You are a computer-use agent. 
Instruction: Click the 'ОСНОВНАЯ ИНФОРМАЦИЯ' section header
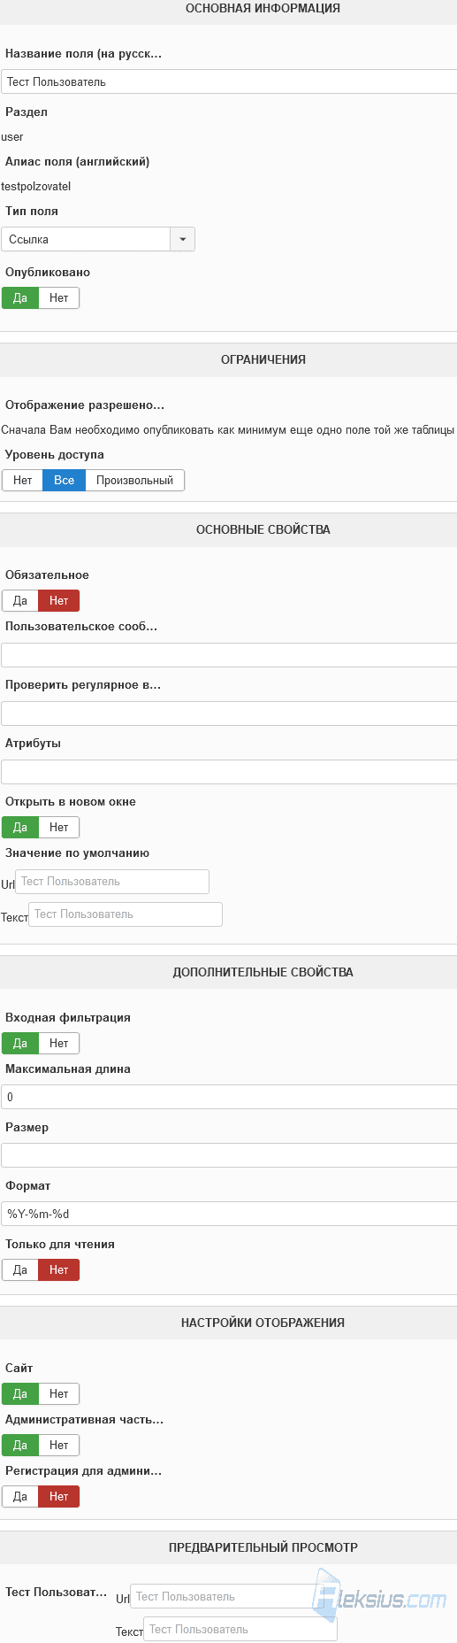click(x=263, y=8)
